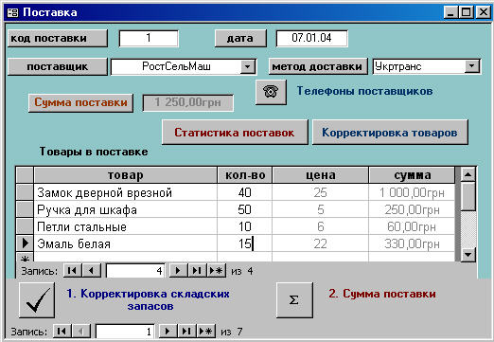Image resolution: width=494 pixels, height=342 pixels.
Task: Click the 1 000,00грн sum cell
Action: [x=412, y=192]
